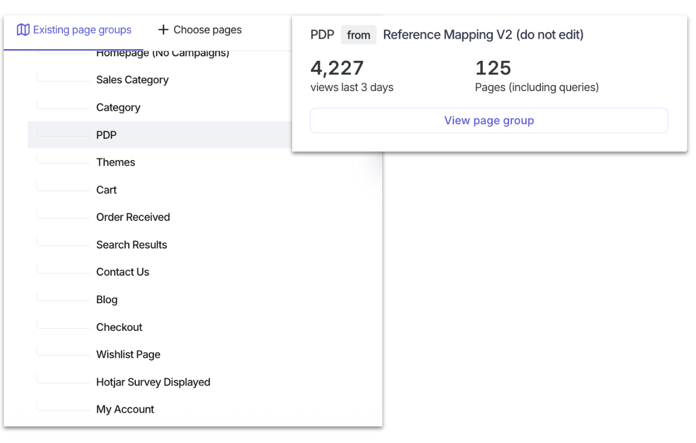Select the Category page group
This screenshot has width=696, height=443.
coord(118,108)
